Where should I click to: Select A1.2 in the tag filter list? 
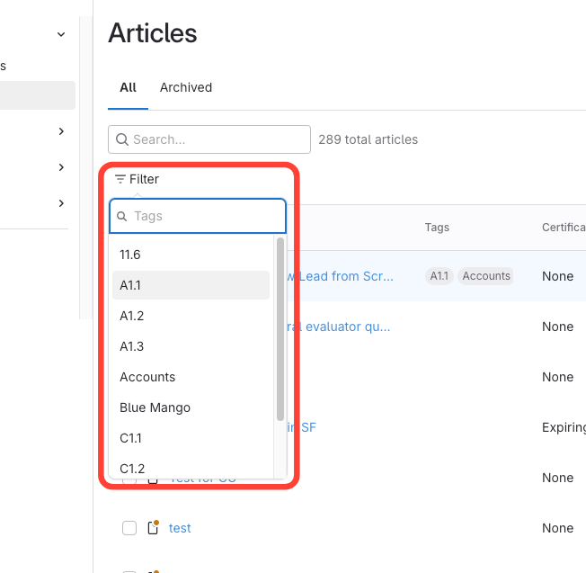click(x=132, y=316)
